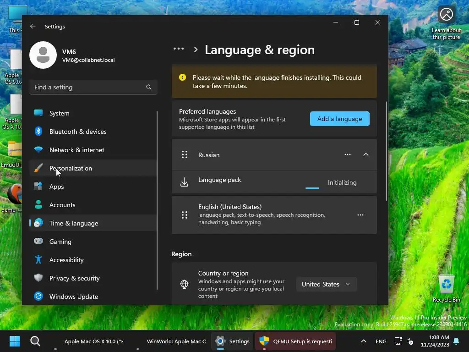Click the VM6 user avatar picture
Image resolution: width=469 pixels, height=352 pixels.
coord(43,55)
